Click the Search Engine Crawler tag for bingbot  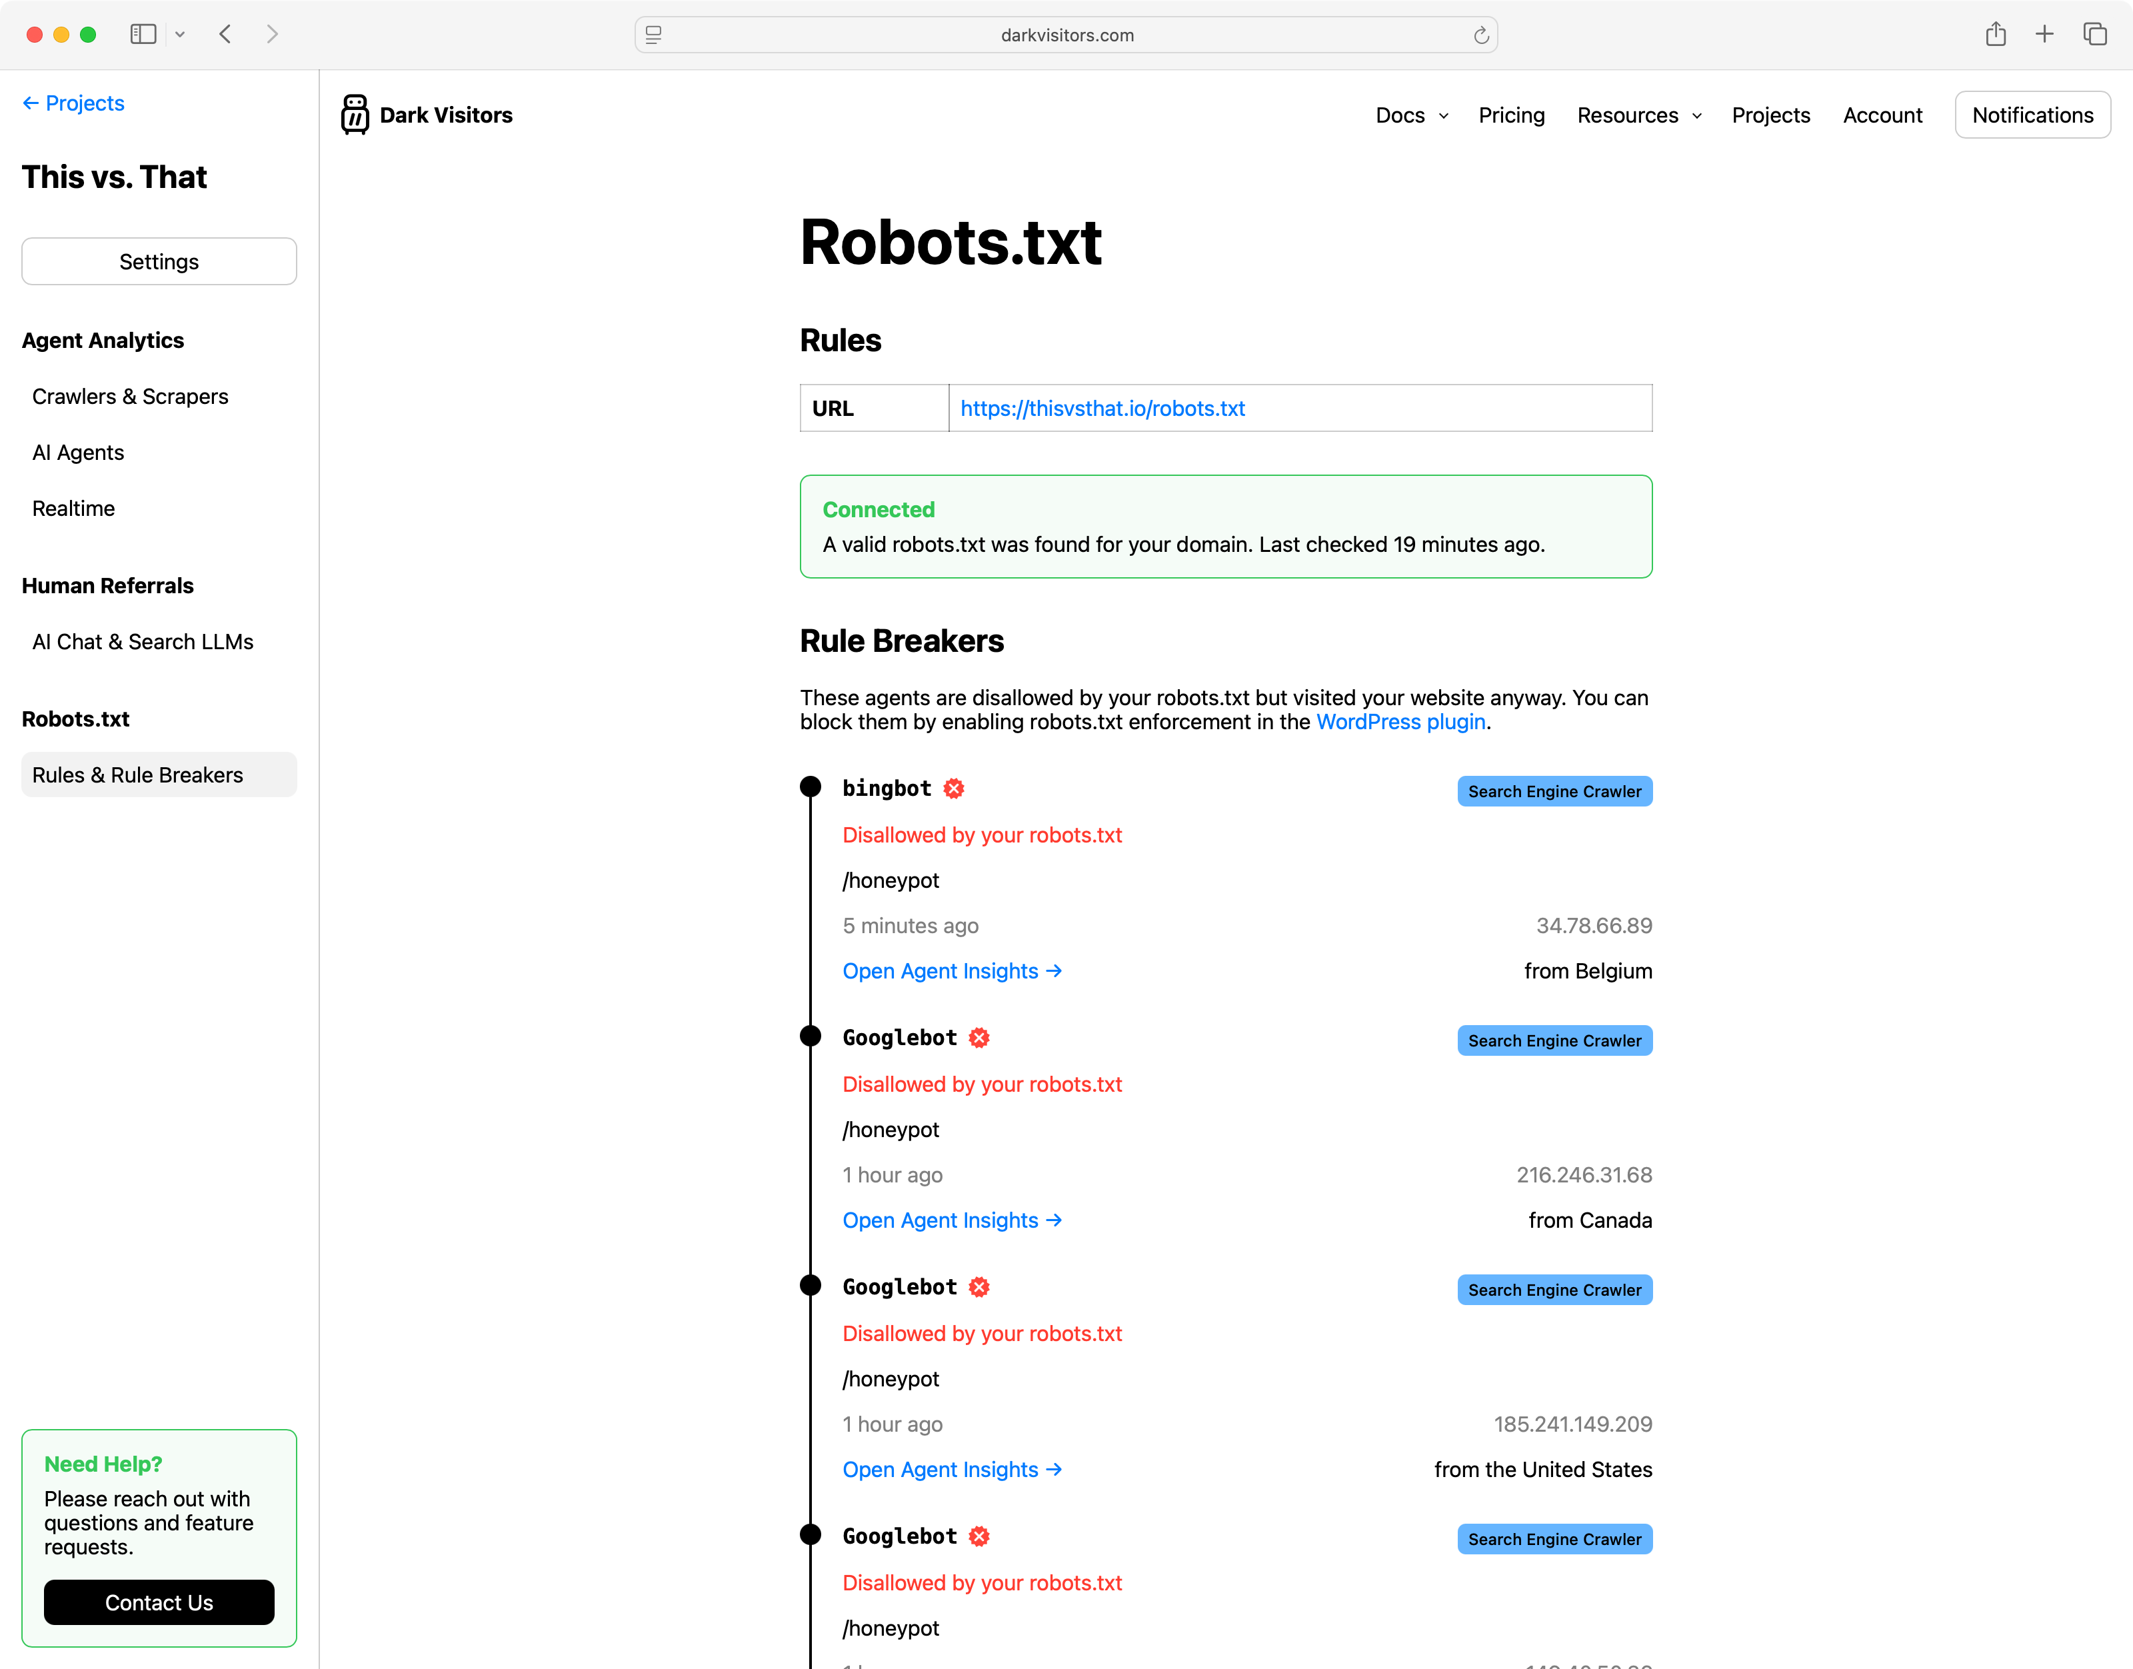point(1554,791)
